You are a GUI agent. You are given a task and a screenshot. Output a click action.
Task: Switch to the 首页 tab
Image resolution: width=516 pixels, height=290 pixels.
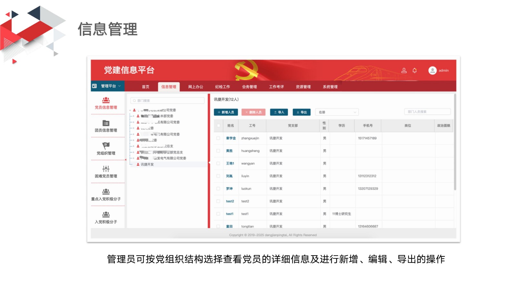tap(146, 87)
